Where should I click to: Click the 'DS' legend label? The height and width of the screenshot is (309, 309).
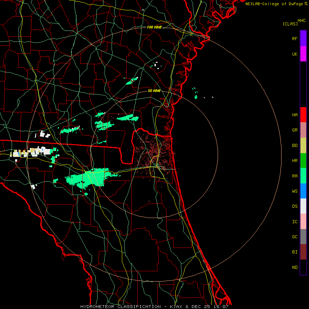pos(295,206)
